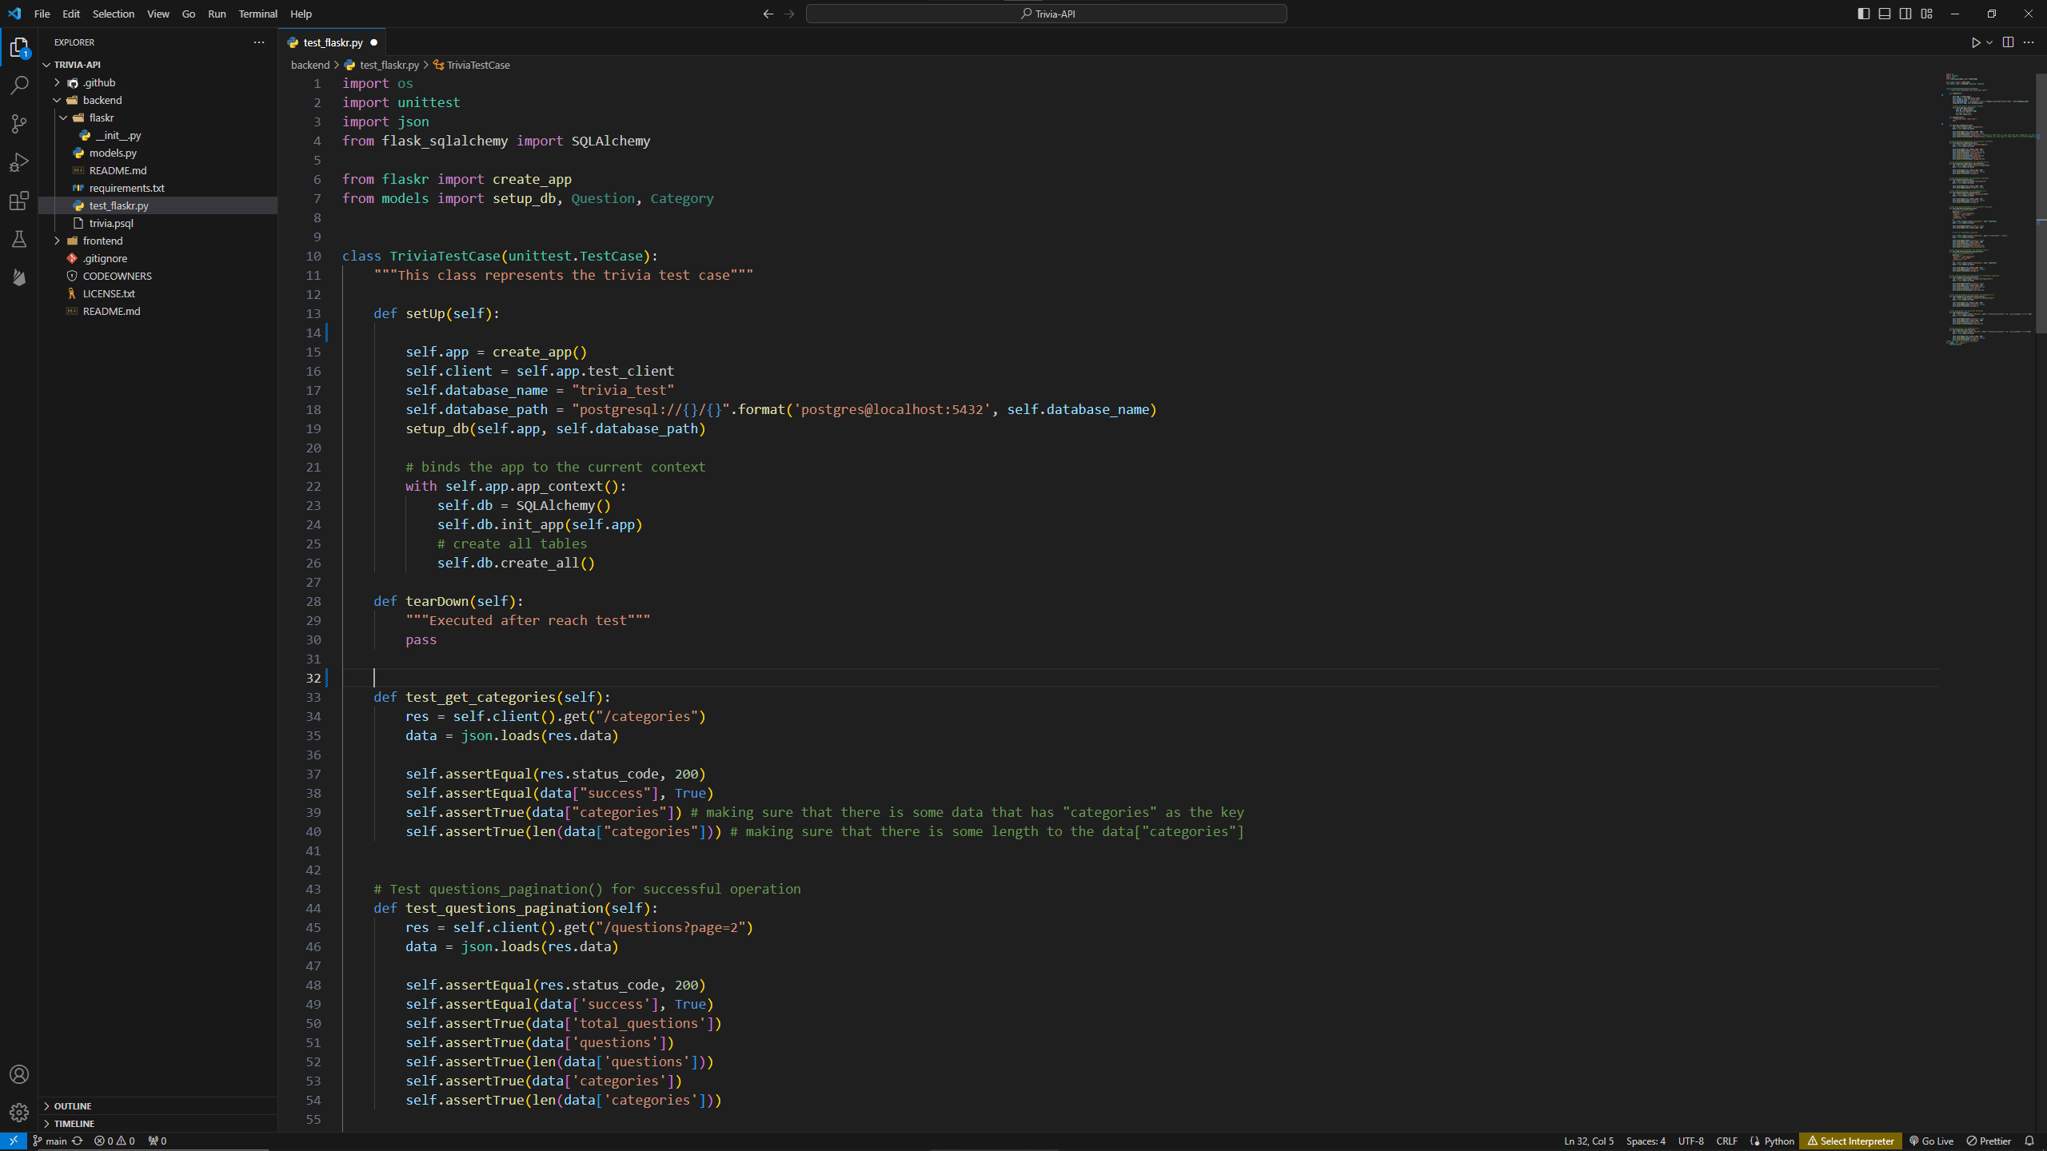The height and width of the screenshot is (1151, 2047).
Task: Click the Split Editor Right icon
Action: 2008,42
